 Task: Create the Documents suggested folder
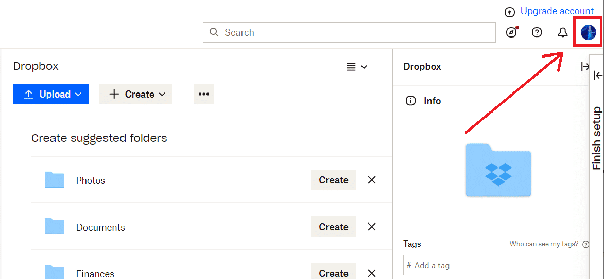pyautogui.click(x=334, y=227)
